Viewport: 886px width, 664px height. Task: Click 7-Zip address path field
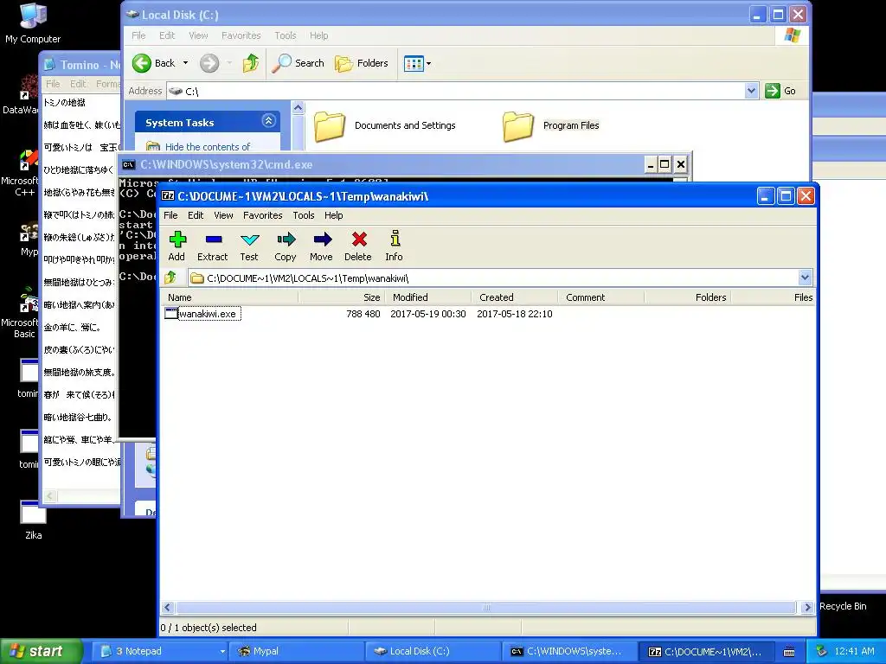coord(494,278)
